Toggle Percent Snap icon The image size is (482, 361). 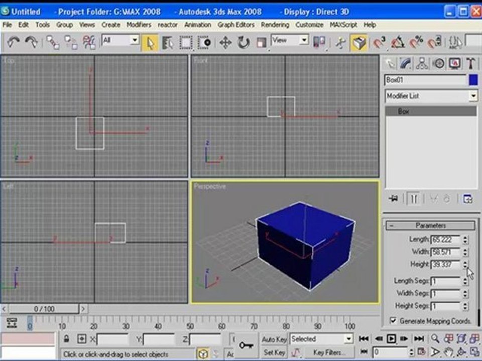coord(416,42)
